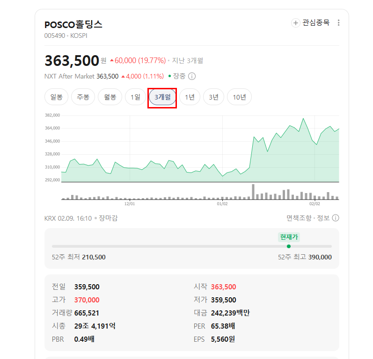Click the 02/02 date label on chart axis
This screenshot has width=373, height=359.
[314, 204]
